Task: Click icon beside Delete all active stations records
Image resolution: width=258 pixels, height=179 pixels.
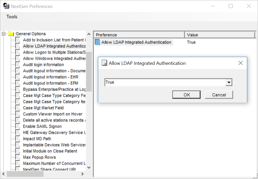Action: click(17, 120)
